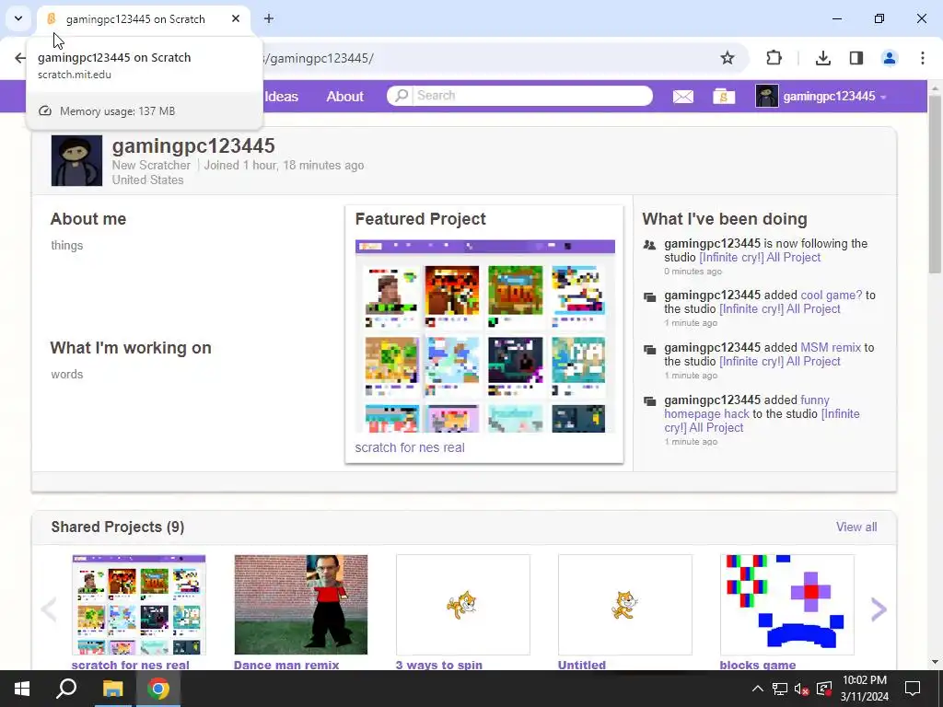Show hidden tray icons chevron

(758, 689)
